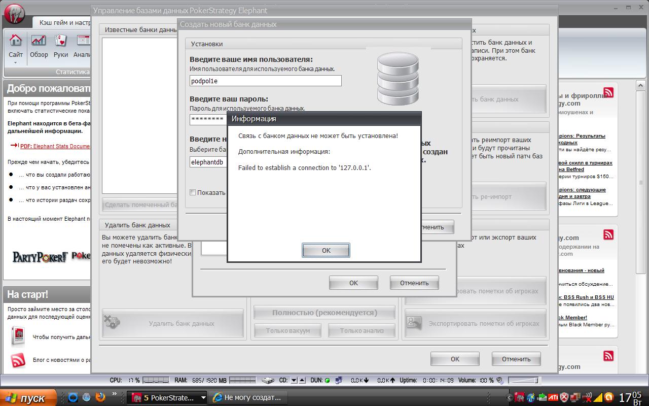Open the Black Member! news link
Screen dimensions: 649x406
(x=573, y=318)
